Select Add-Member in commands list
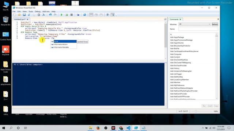Viewport: 234px width, 131px height. (175, 83)
